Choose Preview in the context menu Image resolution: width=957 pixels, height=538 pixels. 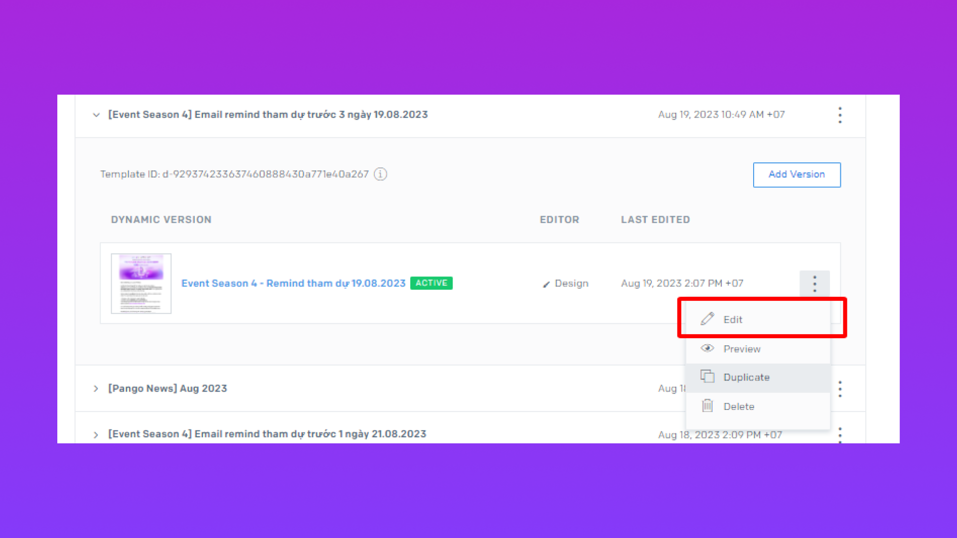click(742, 349)
